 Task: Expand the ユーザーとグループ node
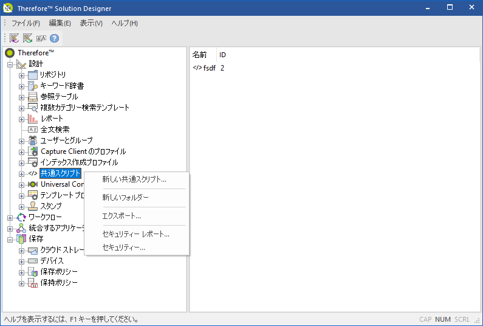[x=21, y=141]
